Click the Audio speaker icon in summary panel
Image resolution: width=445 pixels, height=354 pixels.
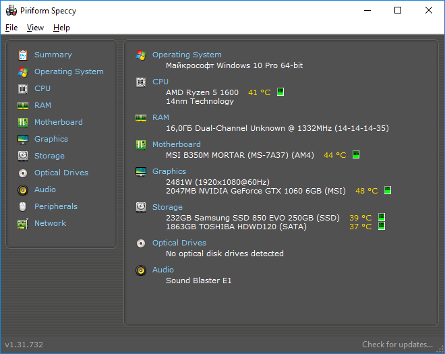tap(141, 270)
